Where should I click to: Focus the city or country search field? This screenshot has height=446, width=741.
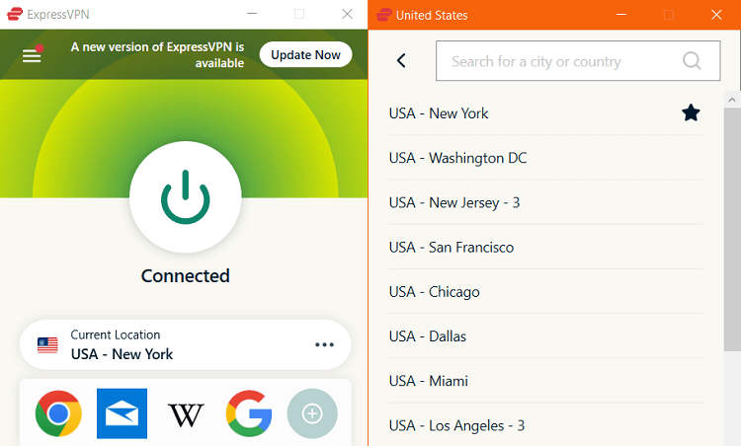(578, 61)
